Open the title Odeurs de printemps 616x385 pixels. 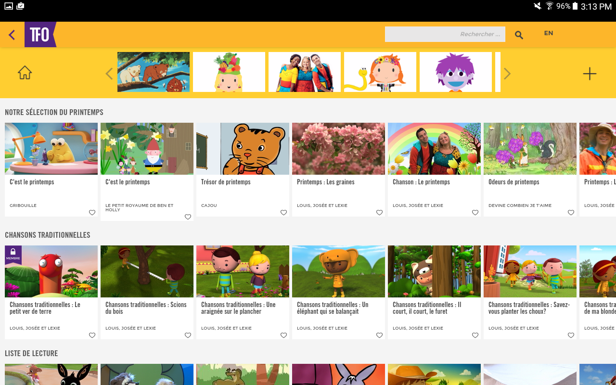pyautogui.click(x=514, y=182)
